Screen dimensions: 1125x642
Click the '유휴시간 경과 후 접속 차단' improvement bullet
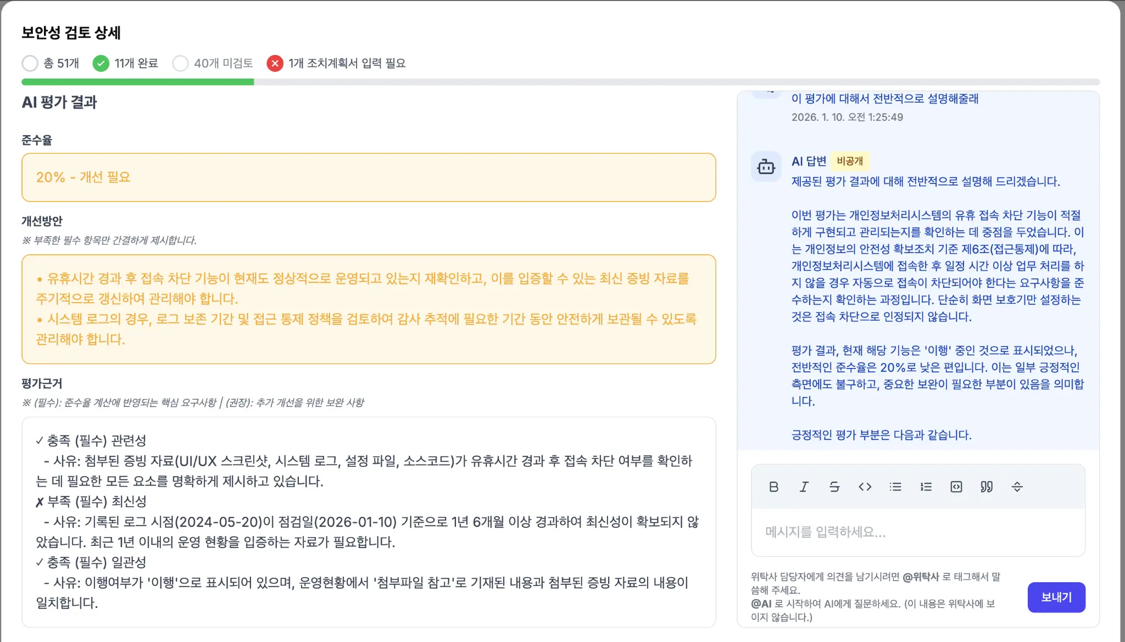(x=363, y=288)
